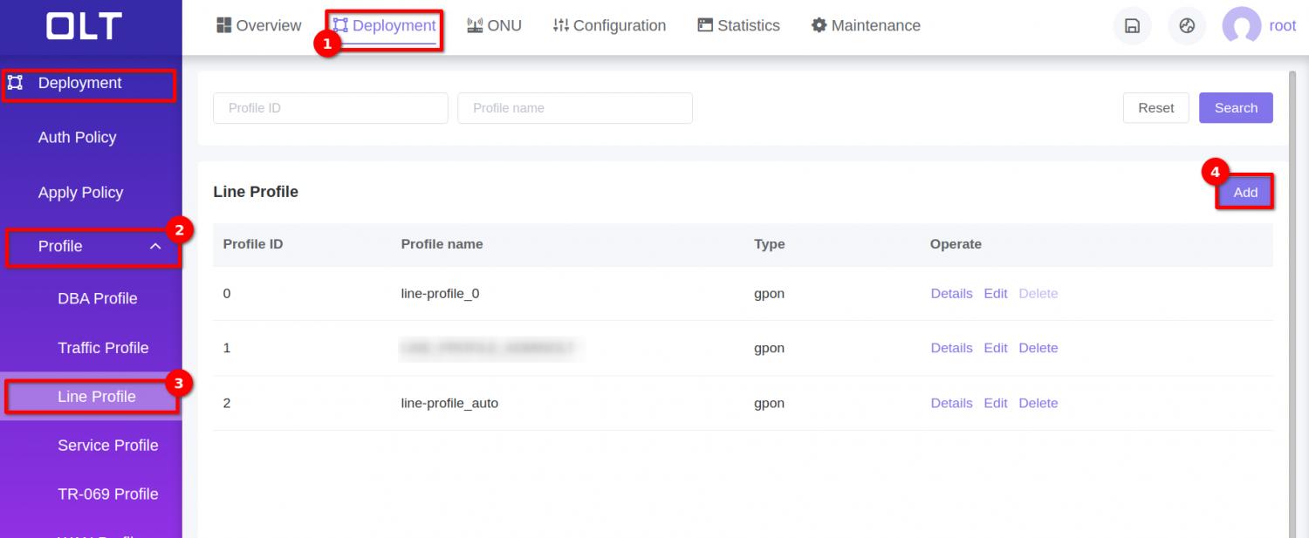Screen dimensions: 1309x538
Task: Click the root user avatar icon
Action: point(1241,26)
